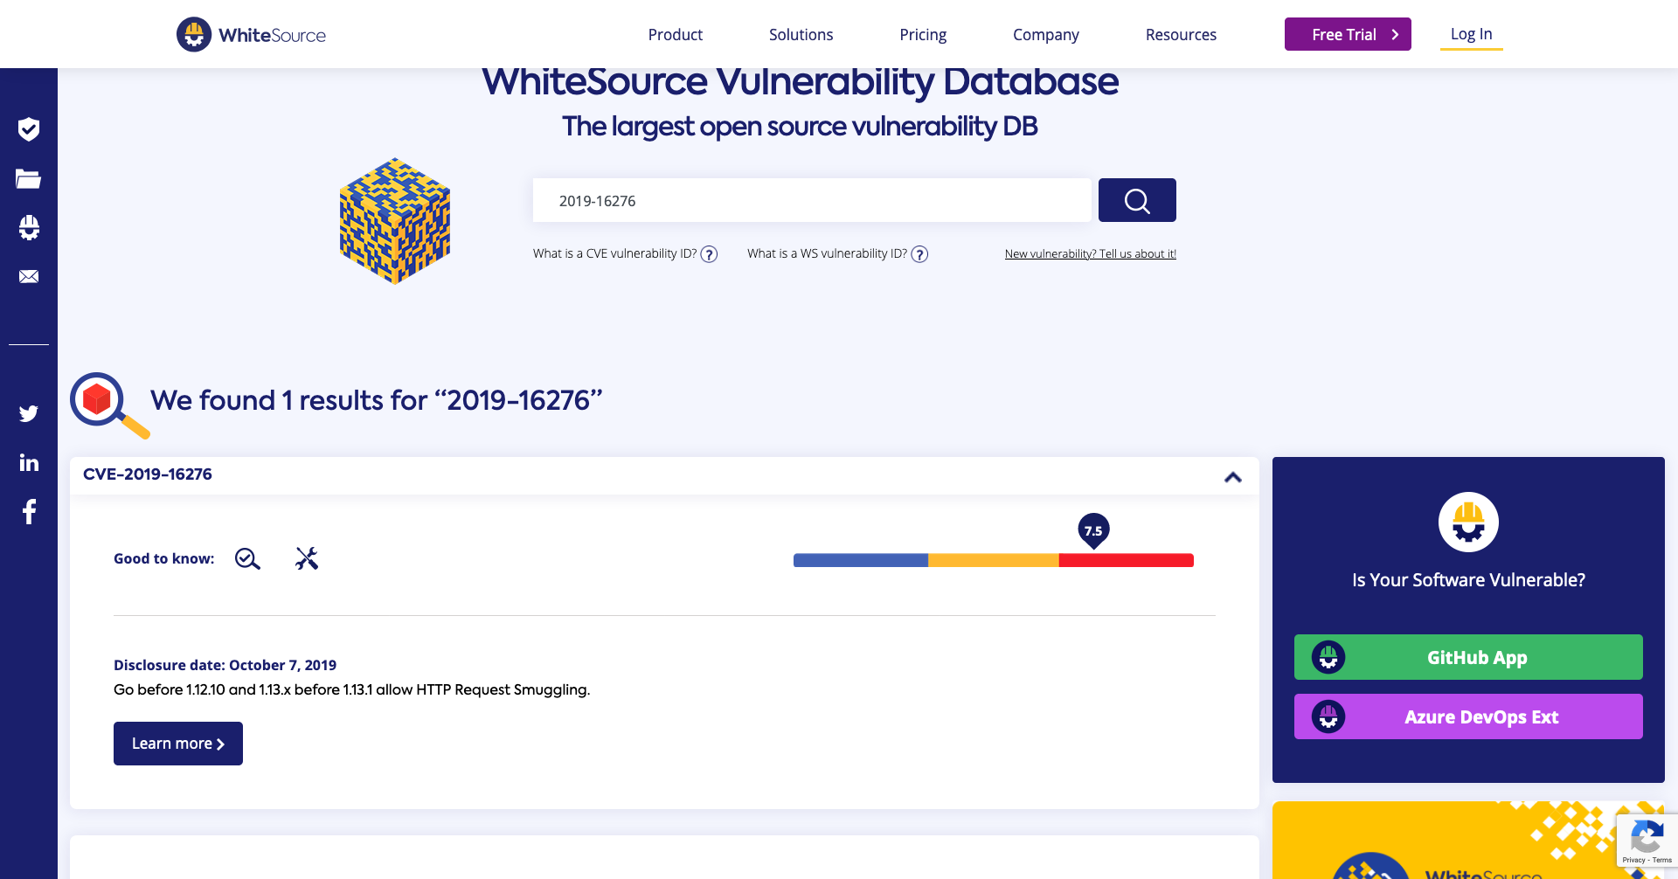The image size is (1678, 879).
Task: Click the New vulnerability? Tell us link
Action: pos(1090,254)
